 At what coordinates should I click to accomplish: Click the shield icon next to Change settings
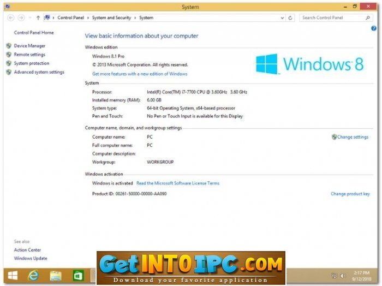[334, 137]
